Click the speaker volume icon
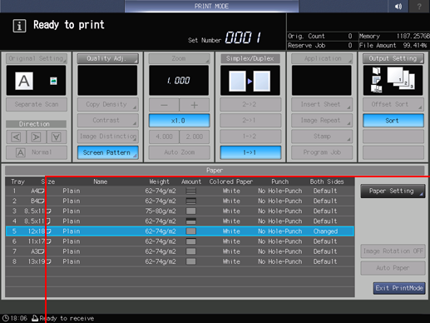The width and height of the screenshot is (430, 323). 398,6
